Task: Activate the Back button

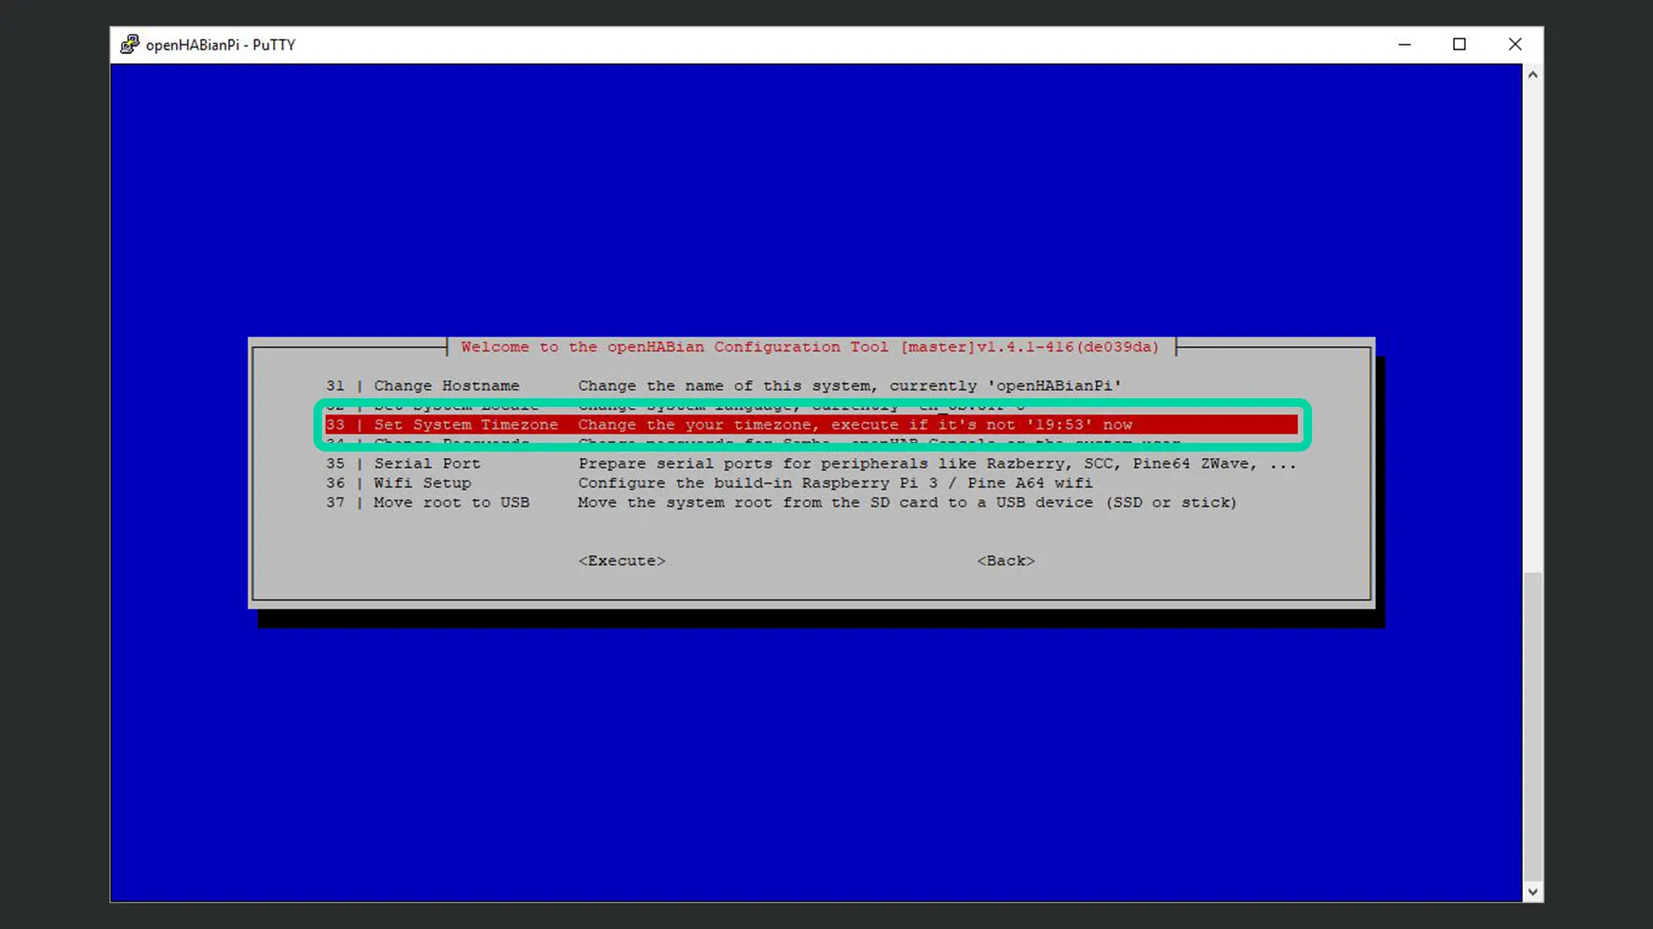Action: (1006, 561)
